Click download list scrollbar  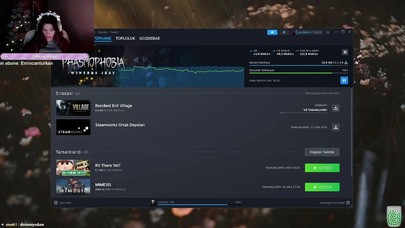click(351, 132)
